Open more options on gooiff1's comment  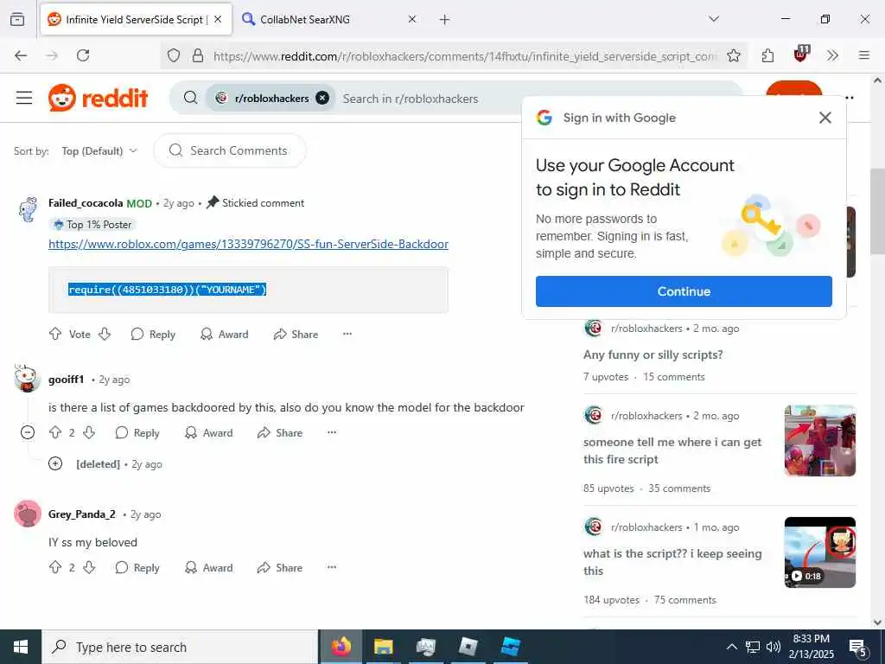pos(332,432)
